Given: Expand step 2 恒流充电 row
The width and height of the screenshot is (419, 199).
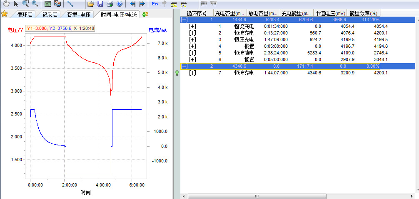Looking at the screenshot, I should [x=192, y=33].
